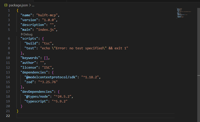Viewport: 200px width, 122px height.
Task: Click the "version" key on line 3
Action: click(x=29, y=20)
